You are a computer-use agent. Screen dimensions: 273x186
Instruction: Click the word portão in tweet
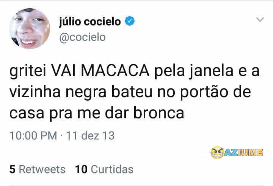click(x=204, y=93)
